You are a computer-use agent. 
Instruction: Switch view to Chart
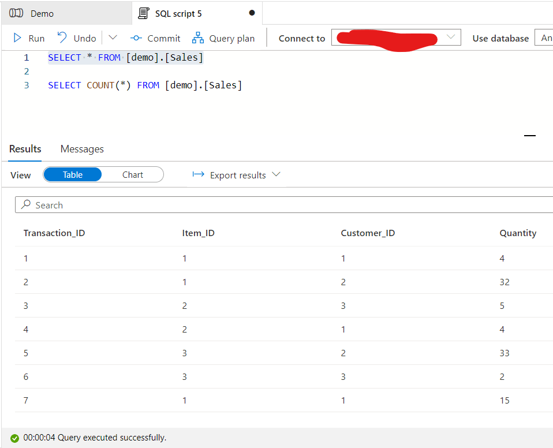tap(132, 175)
